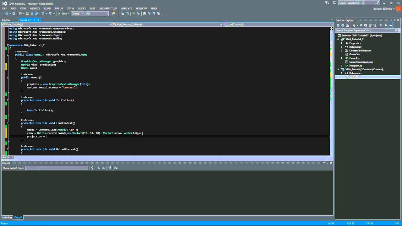Open the XNA_Tutorial_2 project scope dropdown
Viewport: 402px width, 226px height.
point(57,24)
